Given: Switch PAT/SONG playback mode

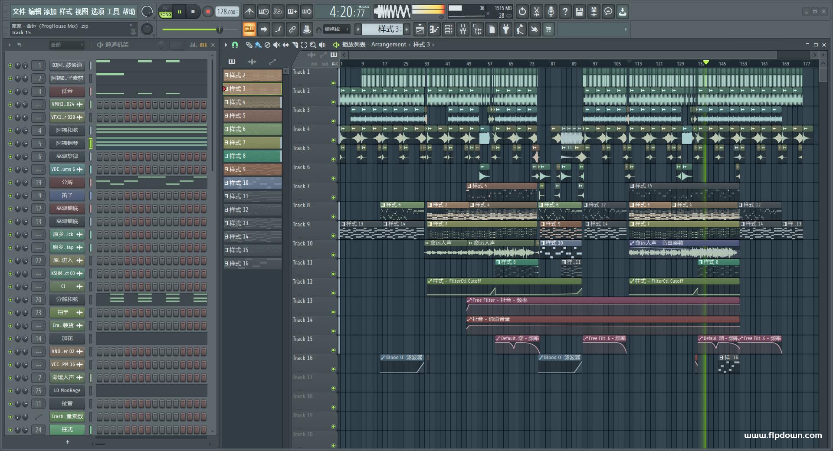Looking at the screenshot, I should coord(166,12).
